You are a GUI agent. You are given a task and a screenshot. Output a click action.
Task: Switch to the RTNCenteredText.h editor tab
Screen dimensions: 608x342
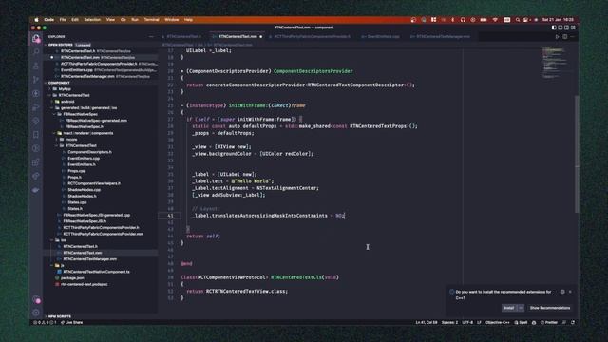tap(184, 36)
